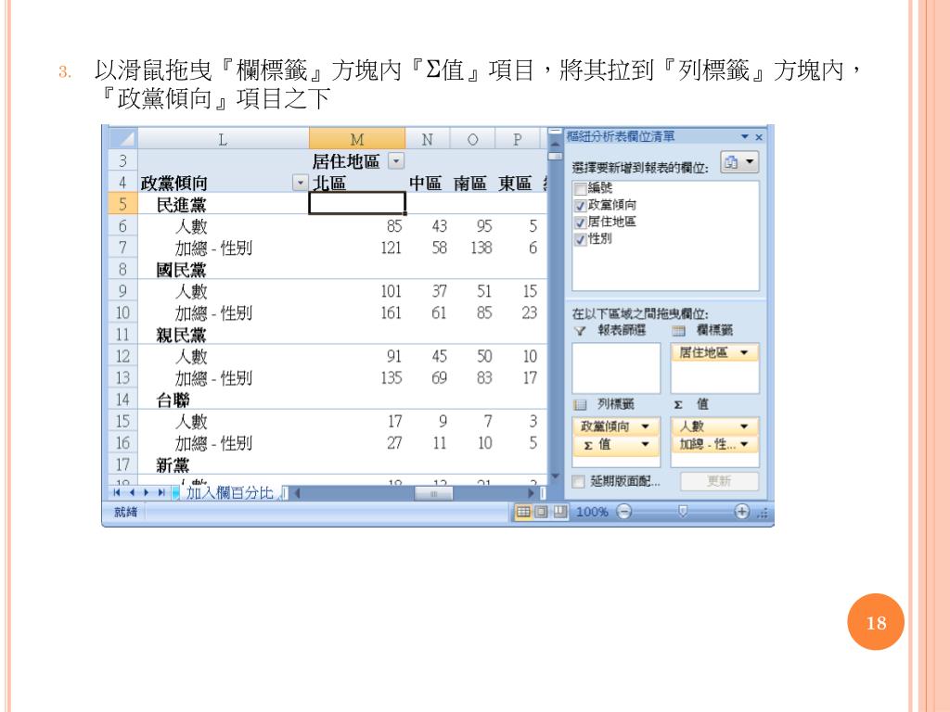Click the Σ values area icon
The width and height of the screenshot is (950, 712).
(x=678, y=404)
